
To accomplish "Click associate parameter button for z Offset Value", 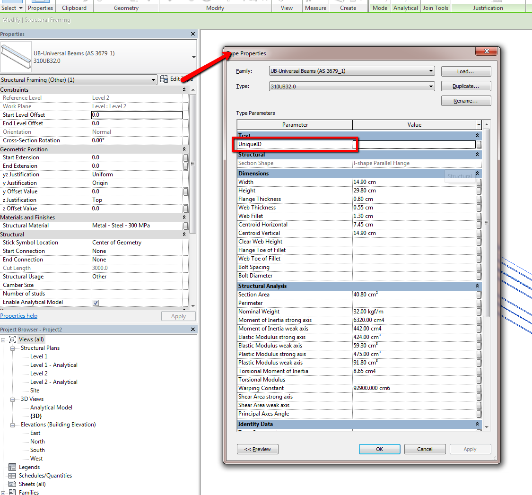I will tap(185, 208).
